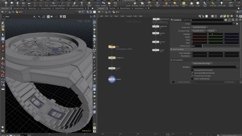Select the delete2 node with display flag
Viewport: 242px width, 136px height.
click(112, 79)
